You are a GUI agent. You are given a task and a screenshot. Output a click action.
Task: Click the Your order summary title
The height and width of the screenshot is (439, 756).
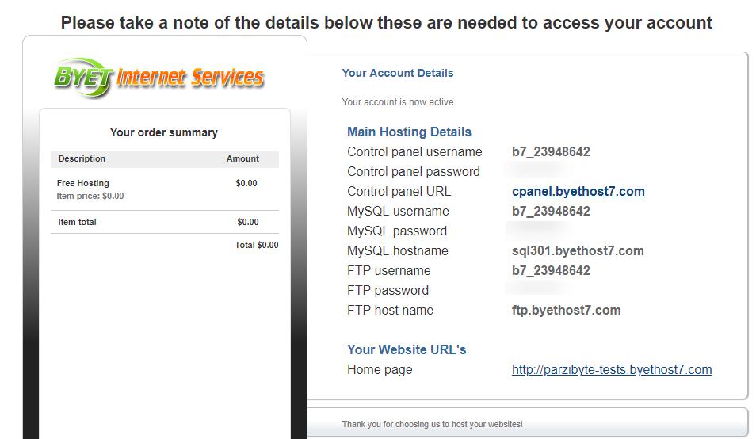point(164,132)
